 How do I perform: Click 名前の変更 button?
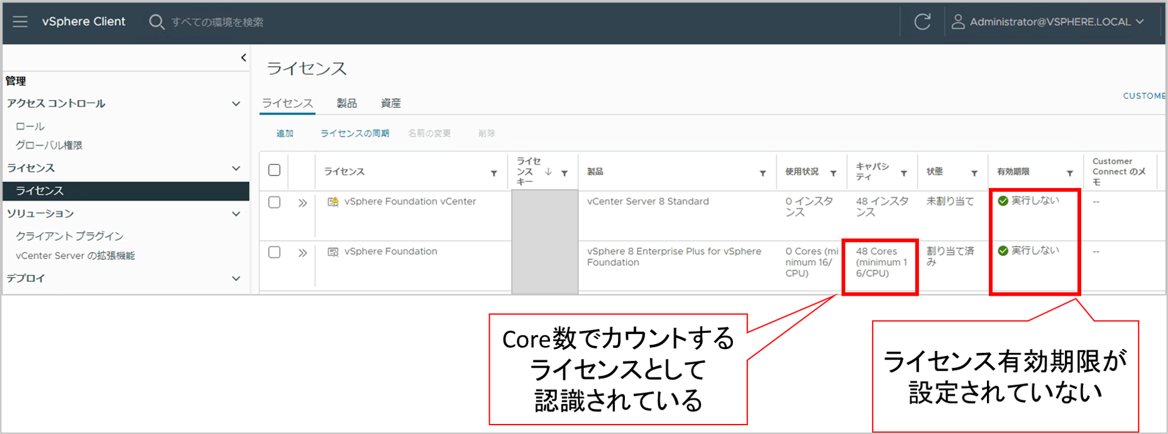pos(429,133)
